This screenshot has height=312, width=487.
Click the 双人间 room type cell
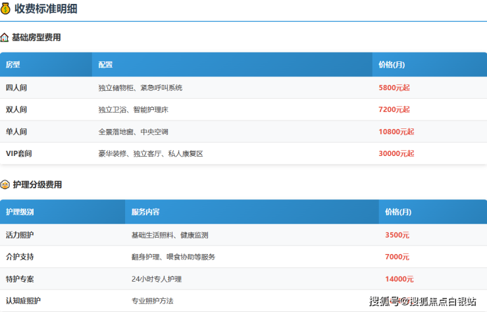coord(16,109)
